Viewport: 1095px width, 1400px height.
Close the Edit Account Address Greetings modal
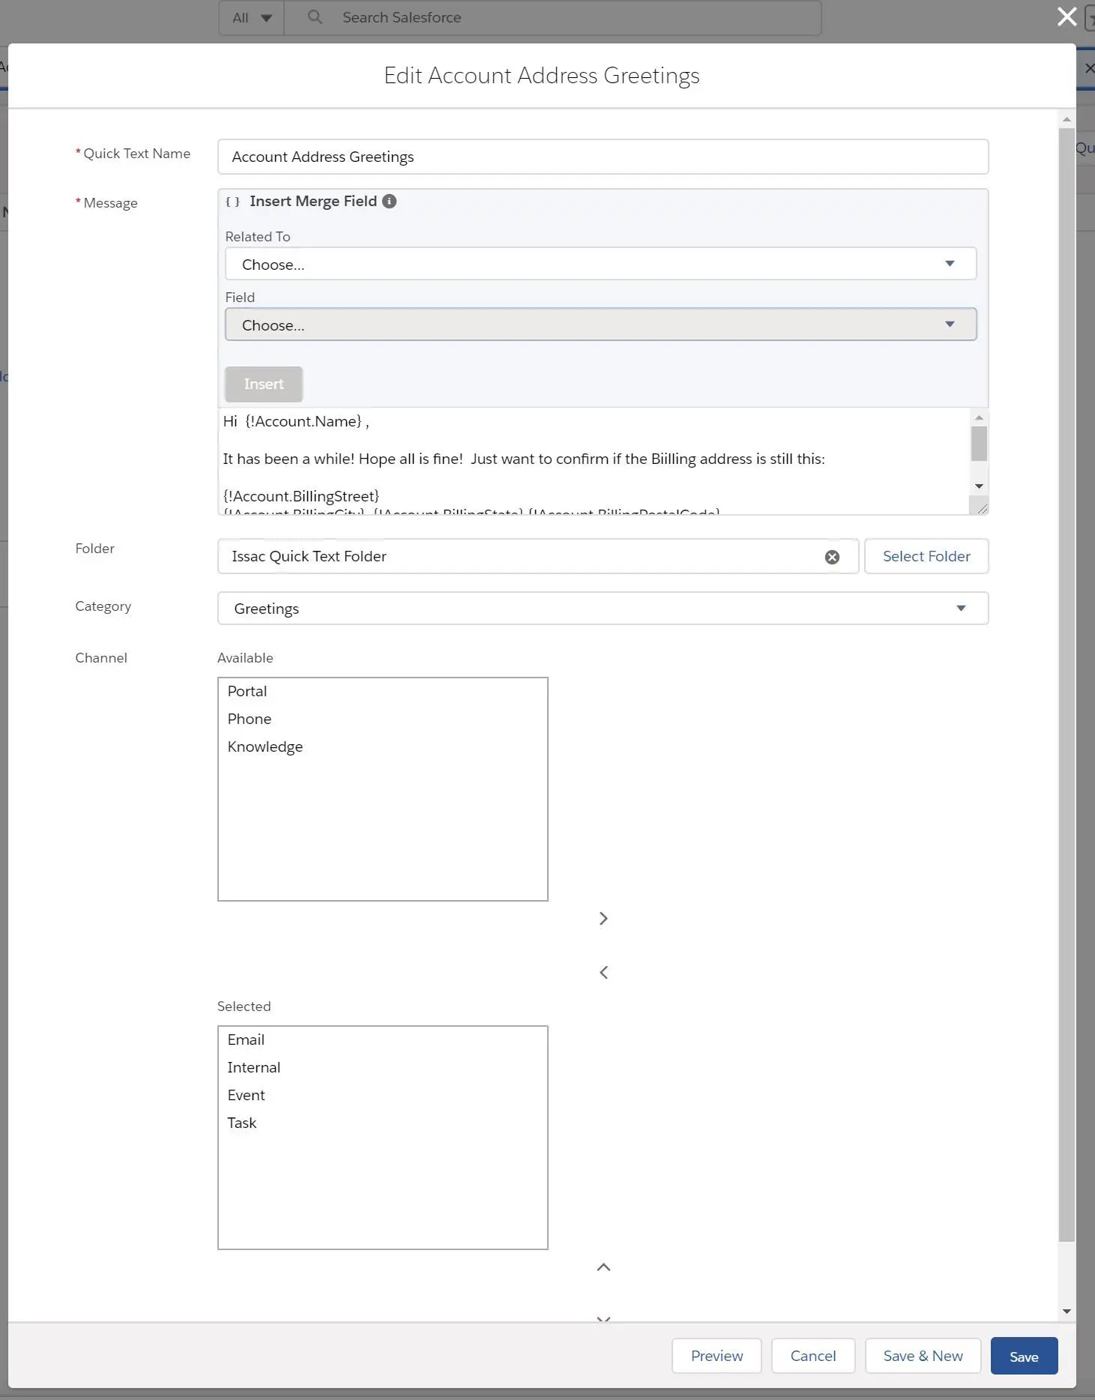click(x=1067, y=16)
